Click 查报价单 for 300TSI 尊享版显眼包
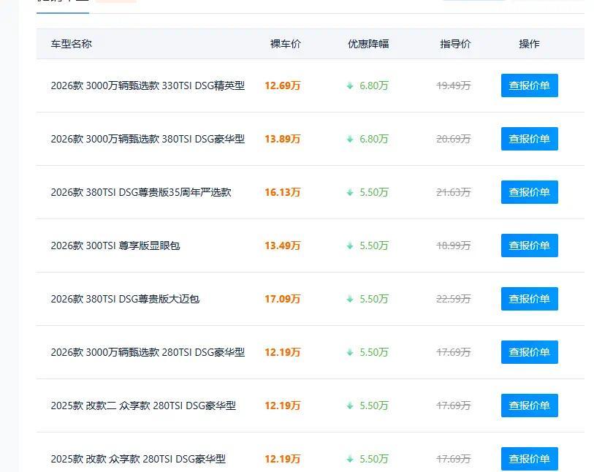This screenshot has height=472, width=594. [529, 245]
